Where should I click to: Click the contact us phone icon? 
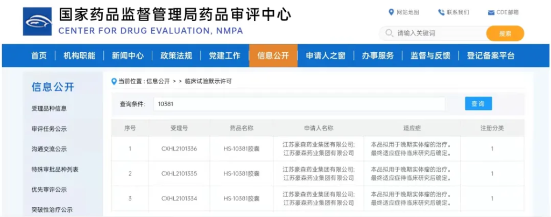[441, 12]
